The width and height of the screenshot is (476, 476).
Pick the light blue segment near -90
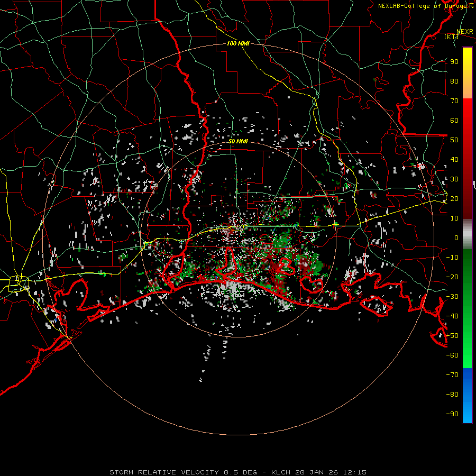467,413
